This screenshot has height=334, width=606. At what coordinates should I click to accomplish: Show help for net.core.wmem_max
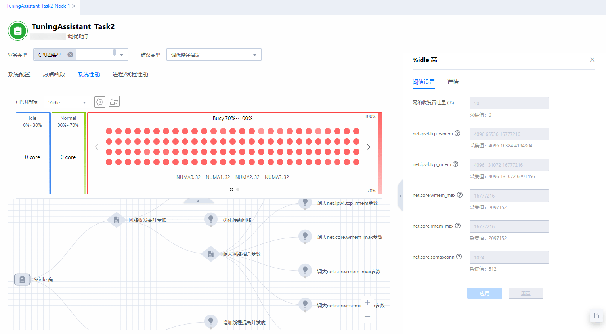coord(460,195)
